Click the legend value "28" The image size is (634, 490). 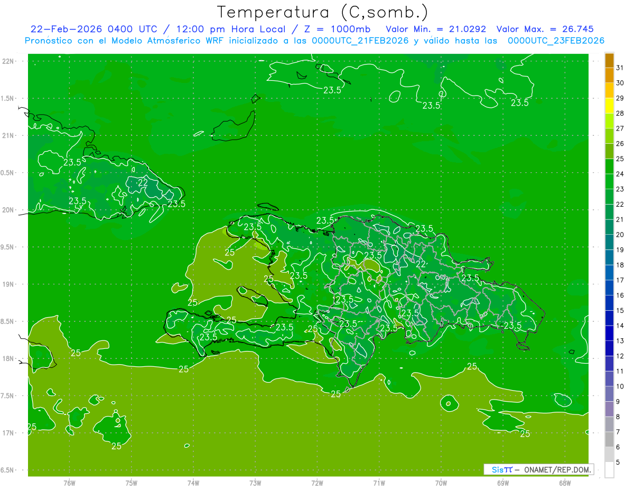(x=620, y=113)
